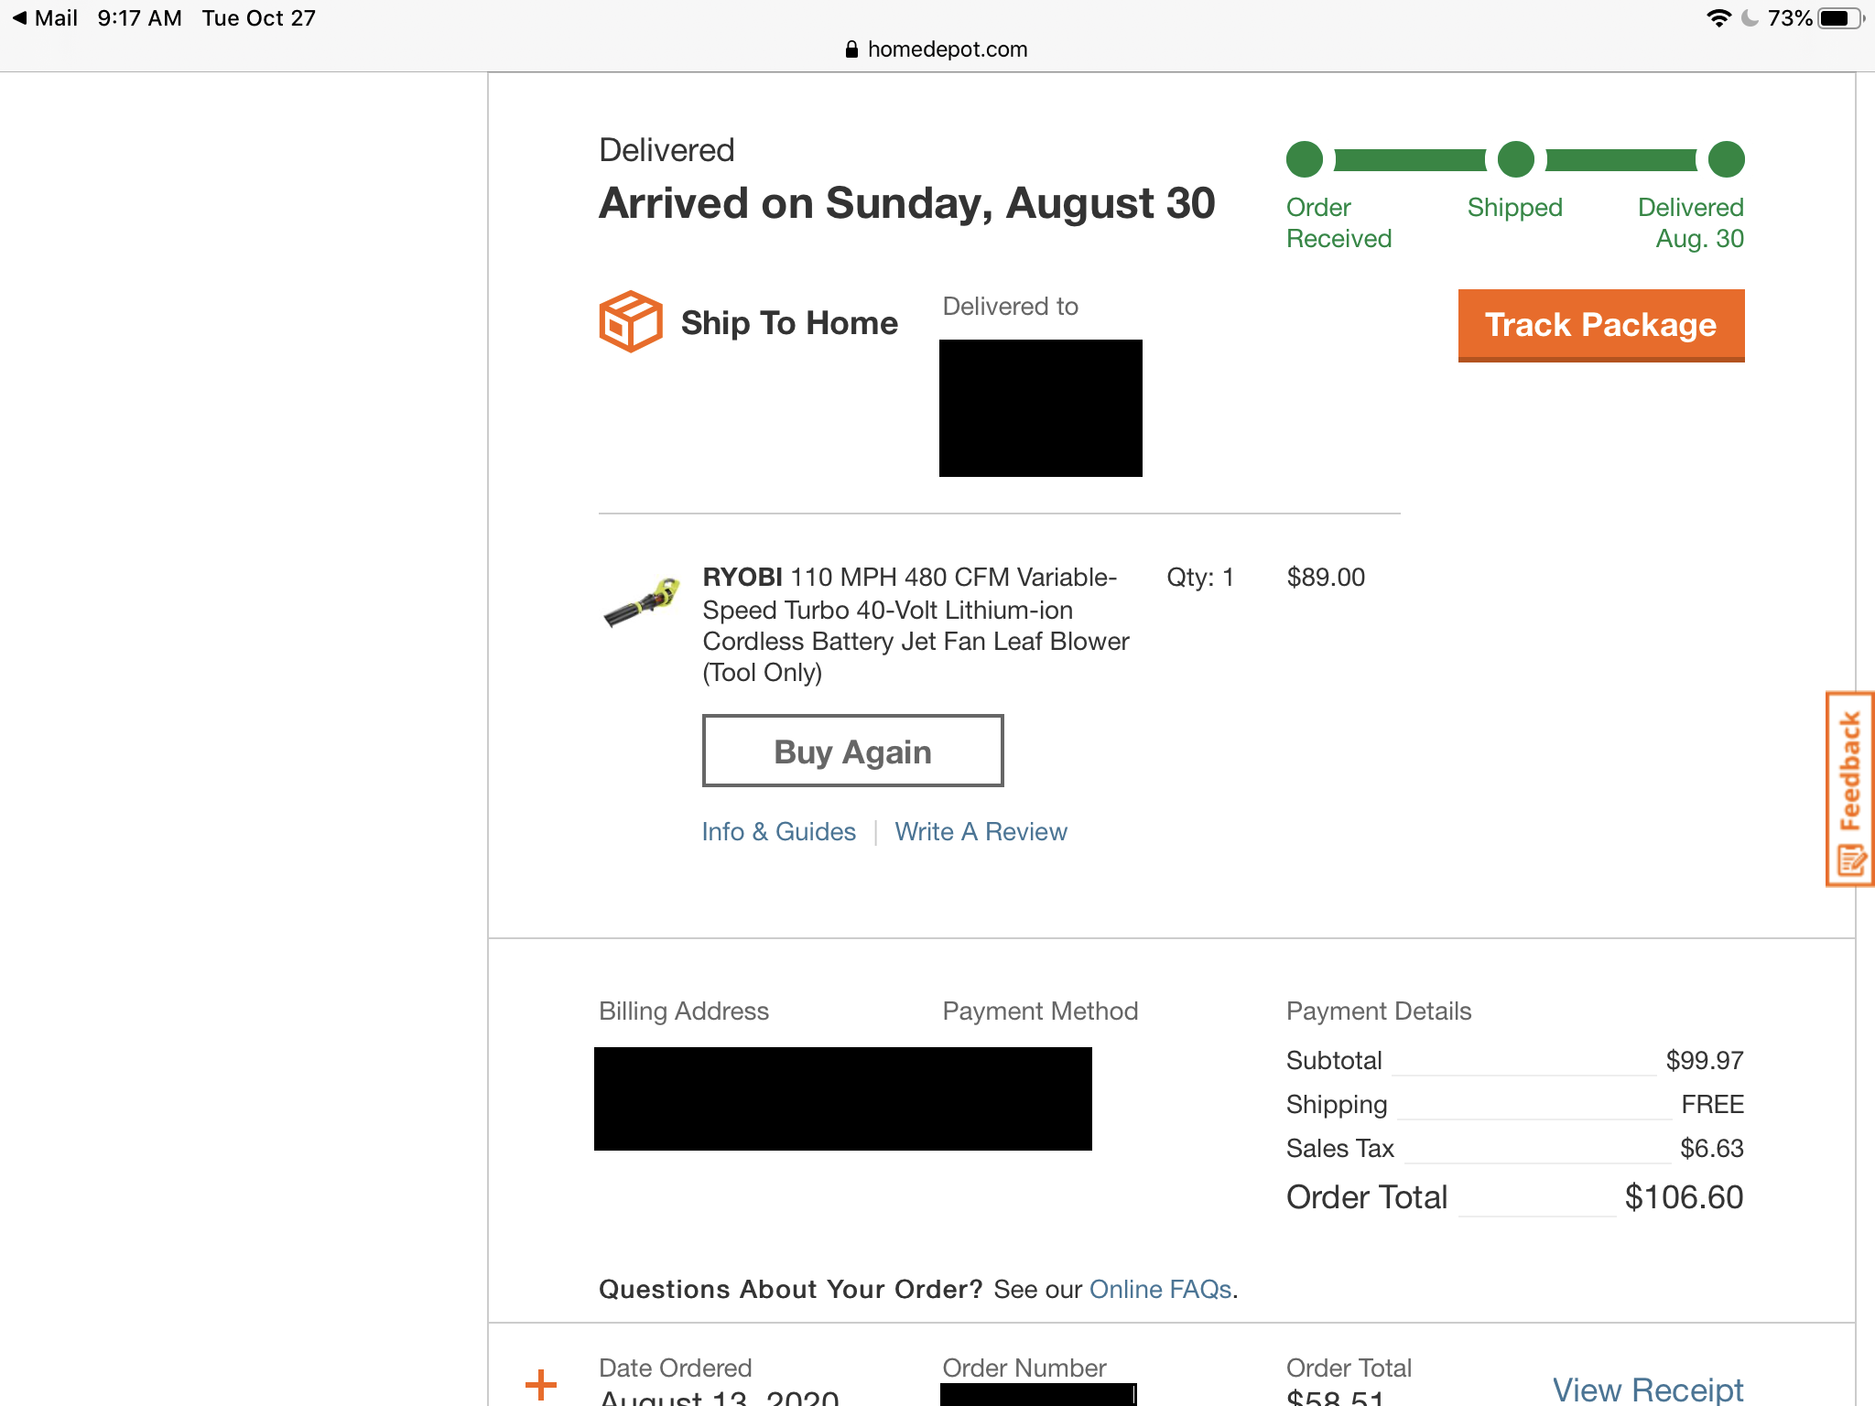Click the Delivered progress dot

(1726, 159)
